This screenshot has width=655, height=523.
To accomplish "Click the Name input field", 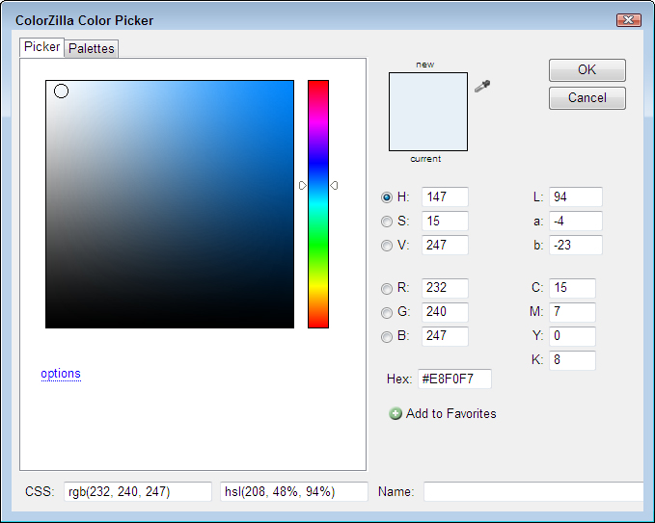I will pyautogui.click(x=532, y=491).
